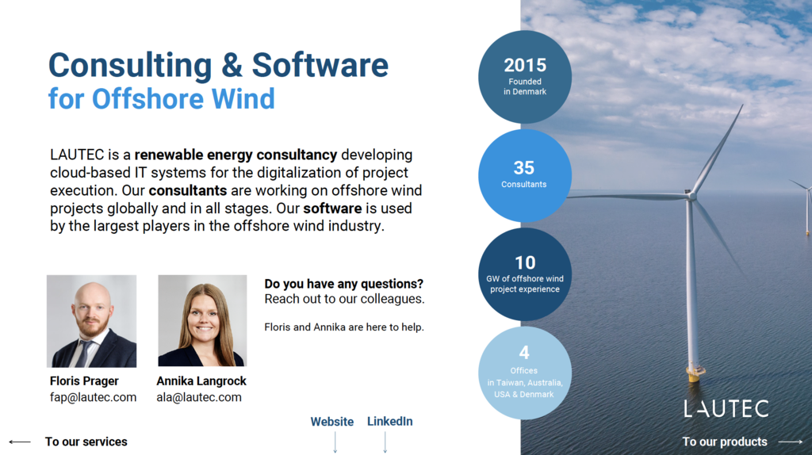
Task: Click the right arrow beside To our products
Action: 790,442
